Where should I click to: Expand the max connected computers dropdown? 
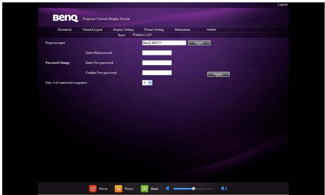(147, 83)
